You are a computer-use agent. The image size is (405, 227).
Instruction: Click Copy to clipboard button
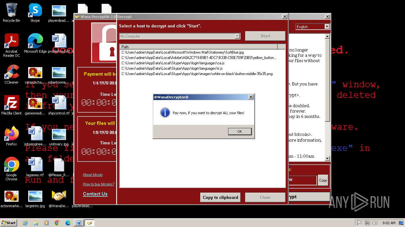click(221, 197)
